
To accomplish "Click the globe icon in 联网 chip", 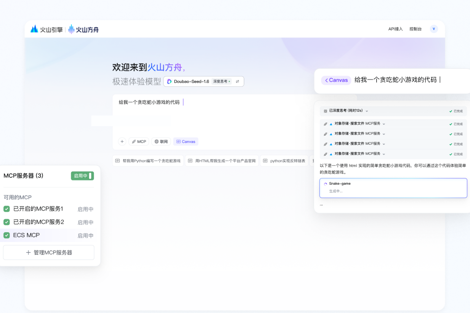I will pos(156,142).
